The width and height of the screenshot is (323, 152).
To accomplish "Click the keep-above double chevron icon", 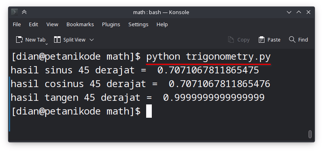I will [x=24, y=12].
